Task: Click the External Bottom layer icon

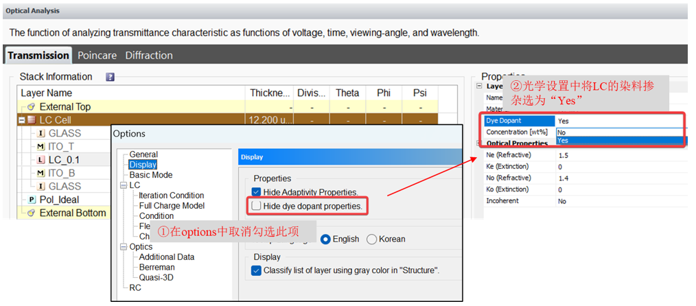Action: [31, 213]
